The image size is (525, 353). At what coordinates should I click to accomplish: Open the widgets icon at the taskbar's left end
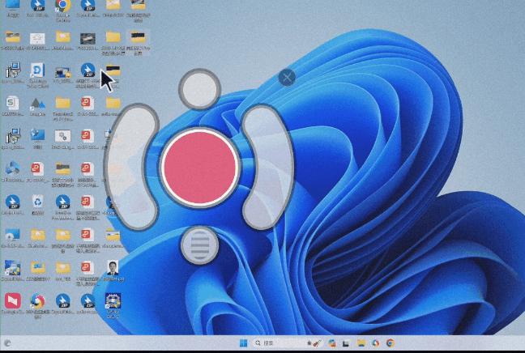(x=7, y=343)
